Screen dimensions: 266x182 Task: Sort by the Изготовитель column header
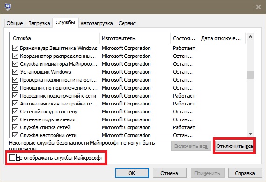(x=135, y=38)
